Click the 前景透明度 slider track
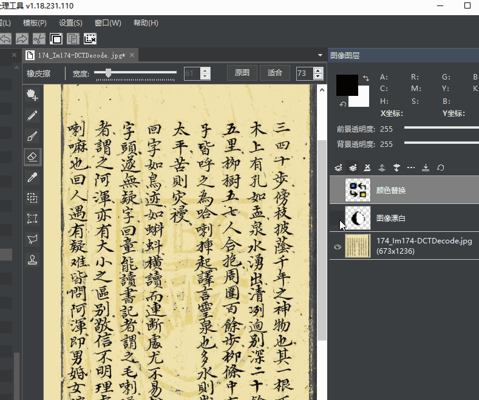Screen dimensions: 479x400 tap(441, 127)
